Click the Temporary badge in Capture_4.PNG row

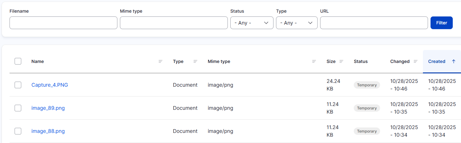[367, 85]
